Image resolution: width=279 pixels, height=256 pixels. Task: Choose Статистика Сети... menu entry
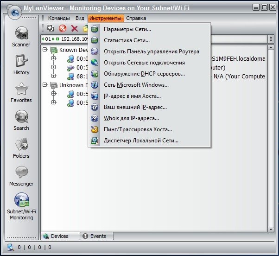click(x=149, y=40)
